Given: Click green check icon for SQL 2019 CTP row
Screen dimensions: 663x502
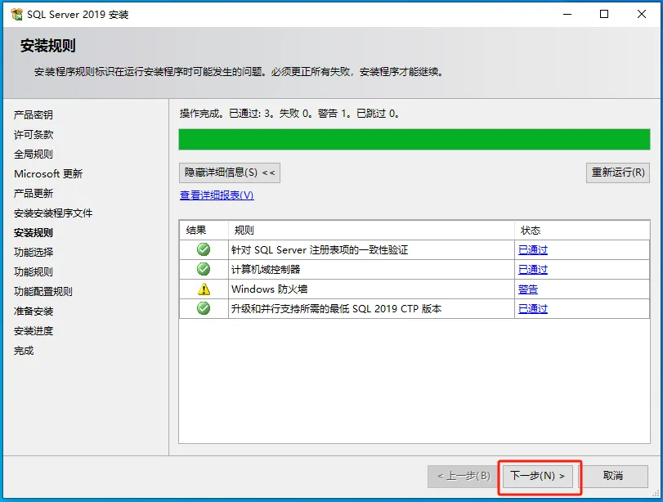Looking at the screenshot, I should click(204, 308).
